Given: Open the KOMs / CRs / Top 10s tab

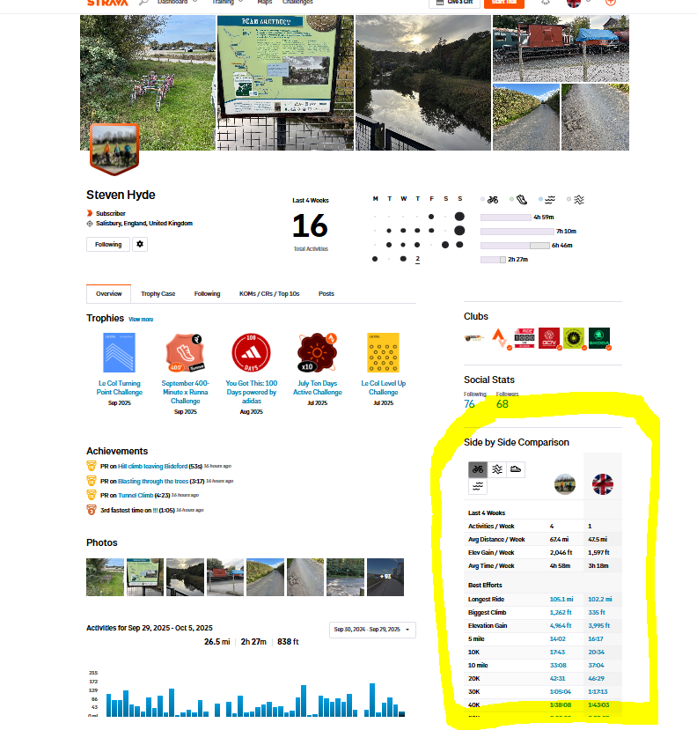Looking at the screenshot, I should (269, 293).
